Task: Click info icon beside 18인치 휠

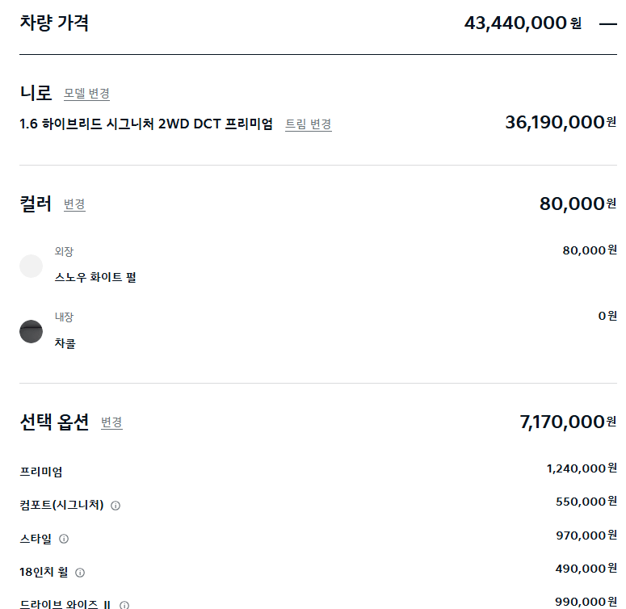Action: [x=80, y=573]
